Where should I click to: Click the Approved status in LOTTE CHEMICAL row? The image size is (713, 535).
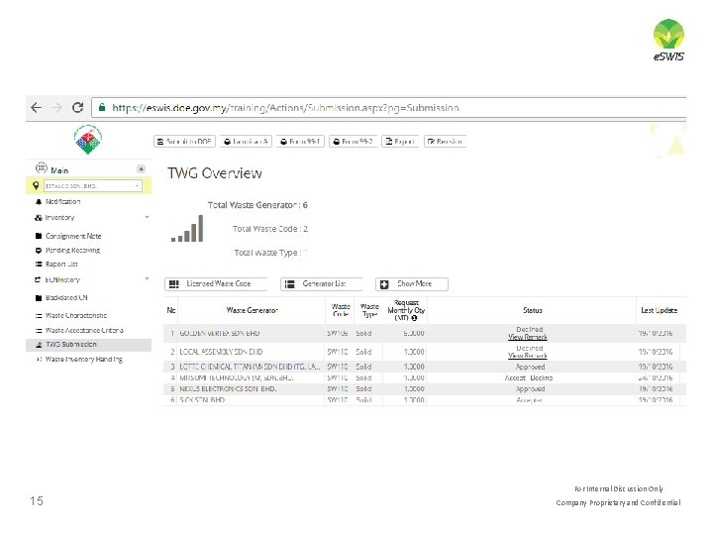click(x=530, y=367)
